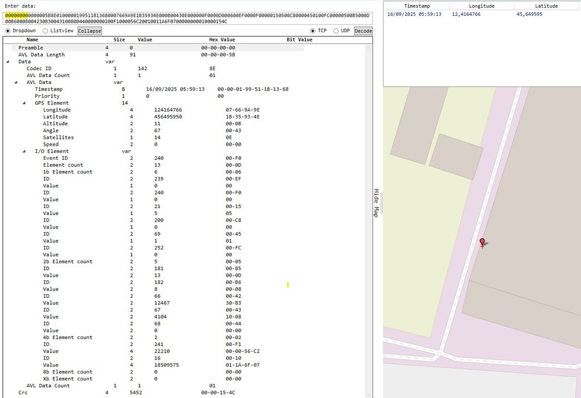
Task: Click the scroll-up arrow of the tree list
Action: click(x=369, y=48)
